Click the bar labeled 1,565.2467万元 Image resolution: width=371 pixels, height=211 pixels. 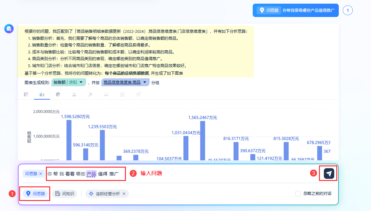pos(203,141)
